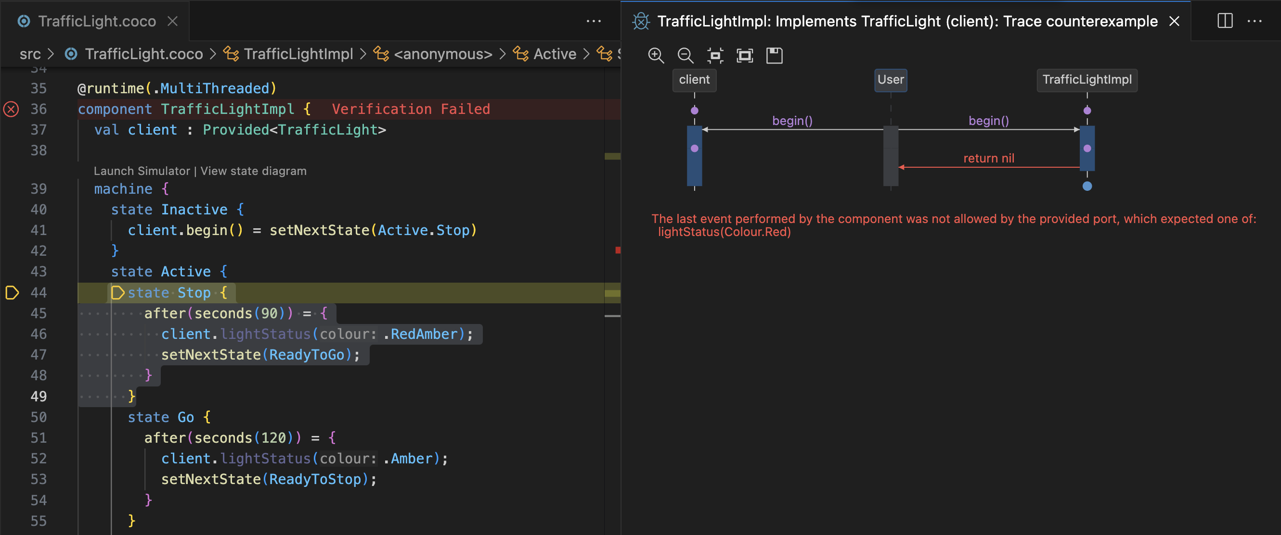Screen dimensions: 1281x535
Task: Fit selection in the diagram toolbar
Action: (715, 55)
